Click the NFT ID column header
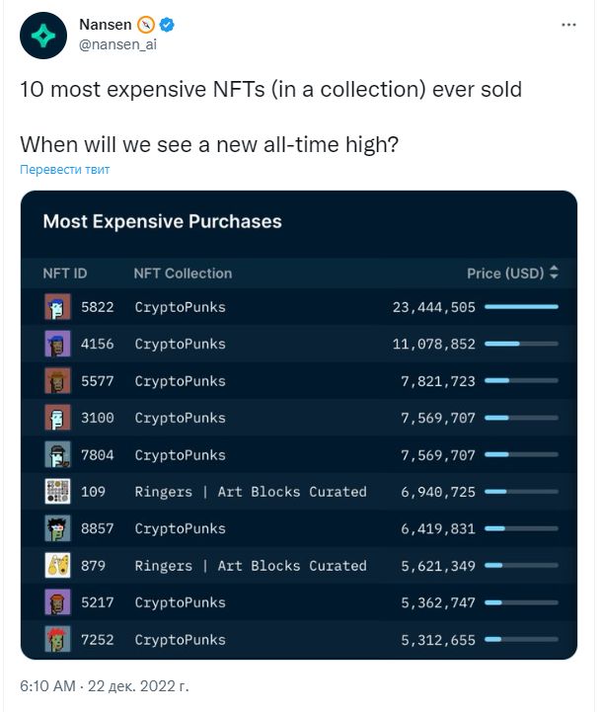601x712 pixels. click(x=65, y=274)
